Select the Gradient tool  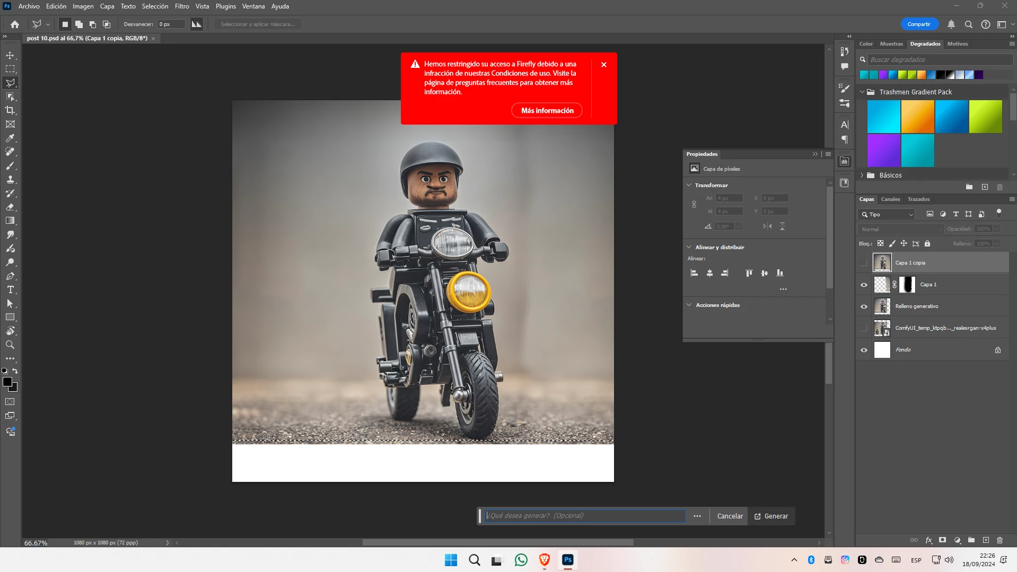point(10,221)
